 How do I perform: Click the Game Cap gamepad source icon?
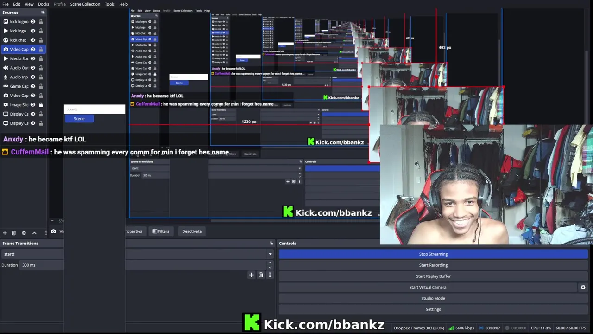pos(6,86)
